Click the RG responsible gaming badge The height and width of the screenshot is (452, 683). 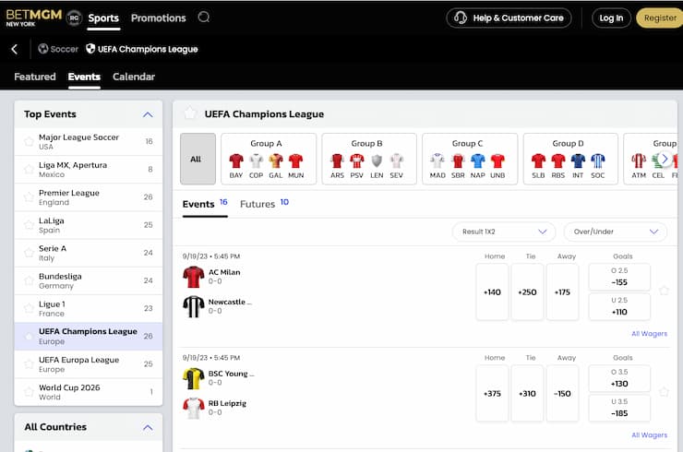(75, 18)
